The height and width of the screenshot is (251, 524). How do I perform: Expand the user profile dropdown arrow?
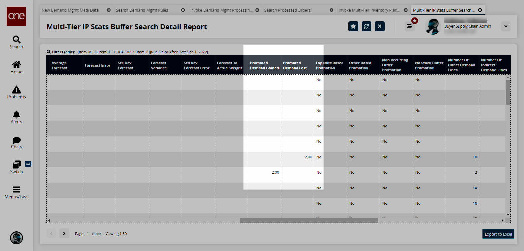click(506, 26)
